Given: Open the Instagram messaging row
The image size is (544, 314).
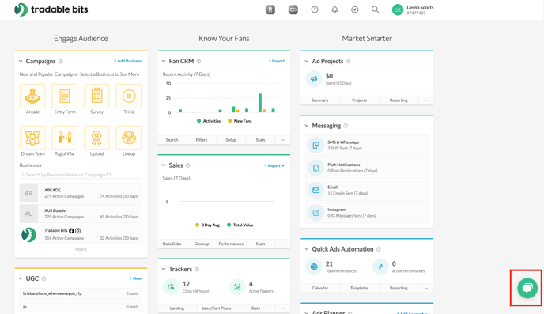Looking at the screenshot, I should (367, 213).
